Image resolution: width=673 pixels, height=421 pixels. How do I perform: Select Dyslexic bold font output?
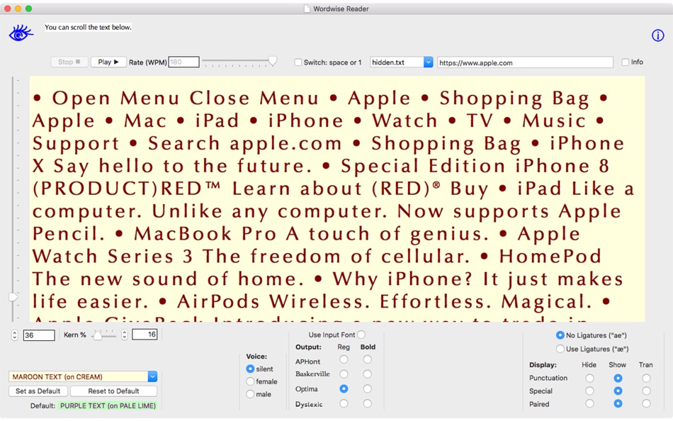click(368, 404)
